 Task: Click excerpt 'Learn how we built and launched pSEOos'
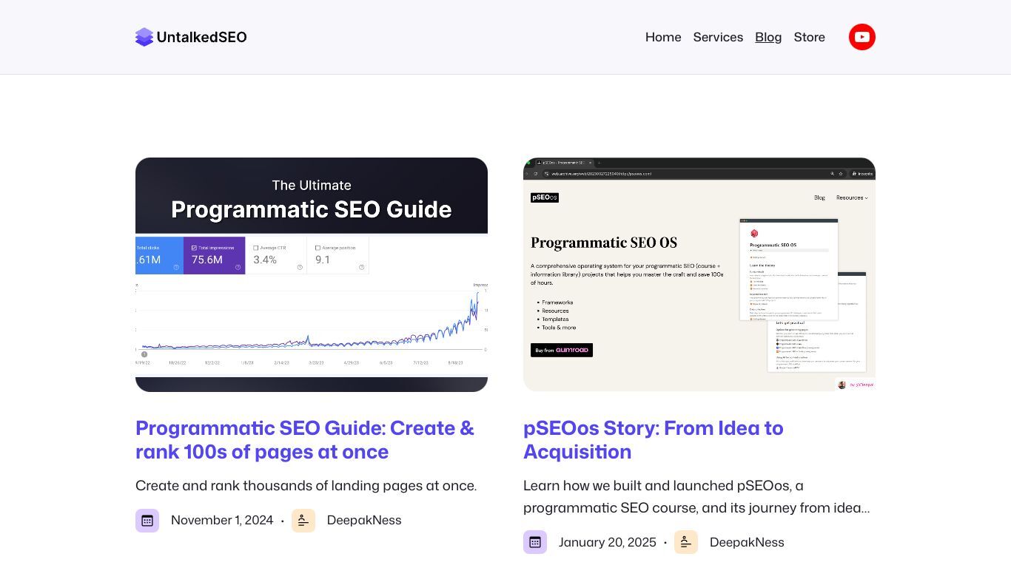[x=696, y=497]
